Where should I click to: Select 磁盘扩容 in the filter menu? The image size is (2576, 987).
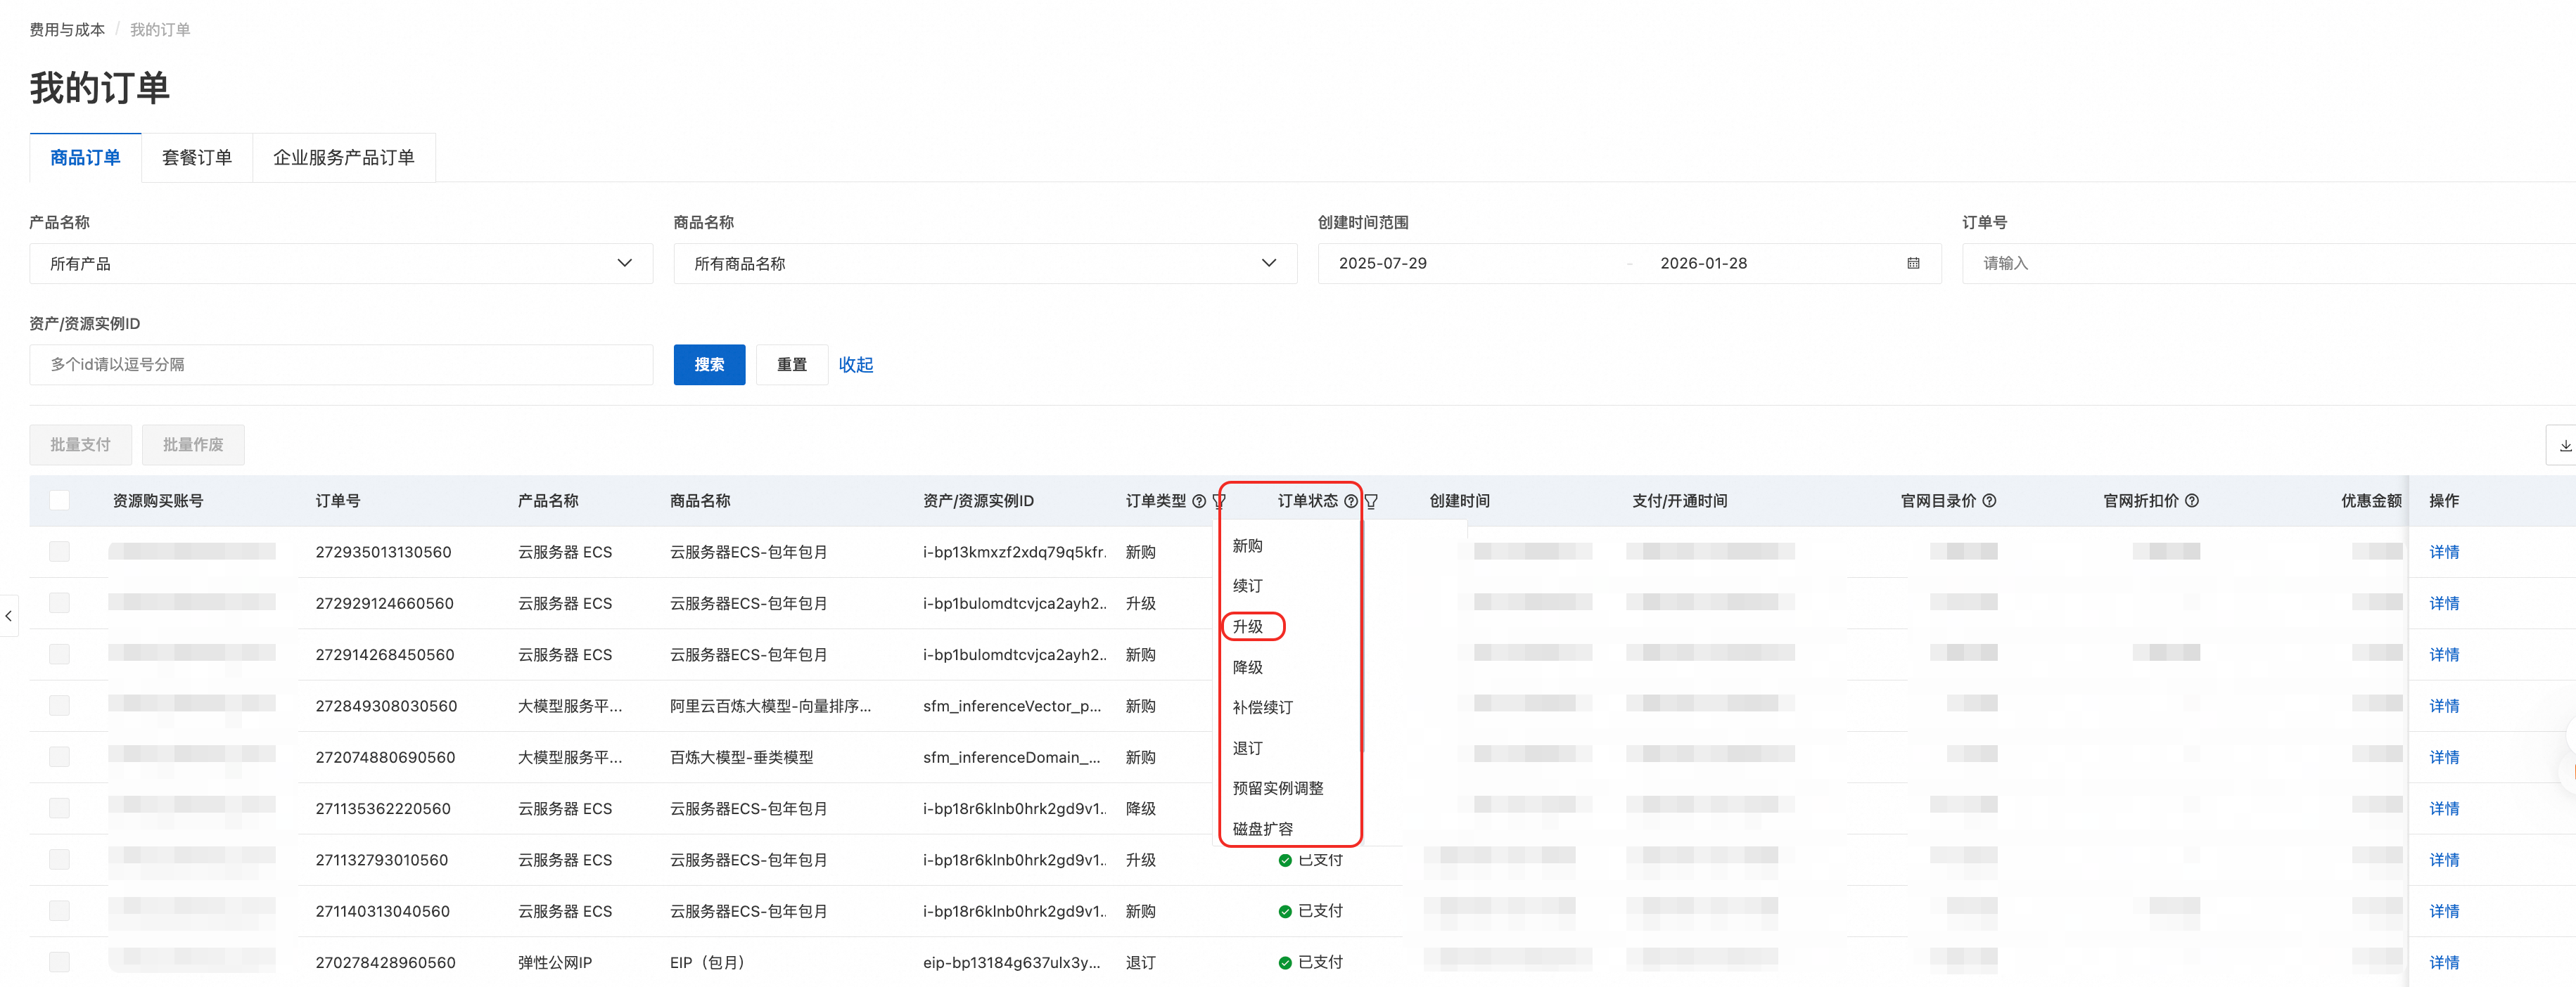[x=1262, y=829]
